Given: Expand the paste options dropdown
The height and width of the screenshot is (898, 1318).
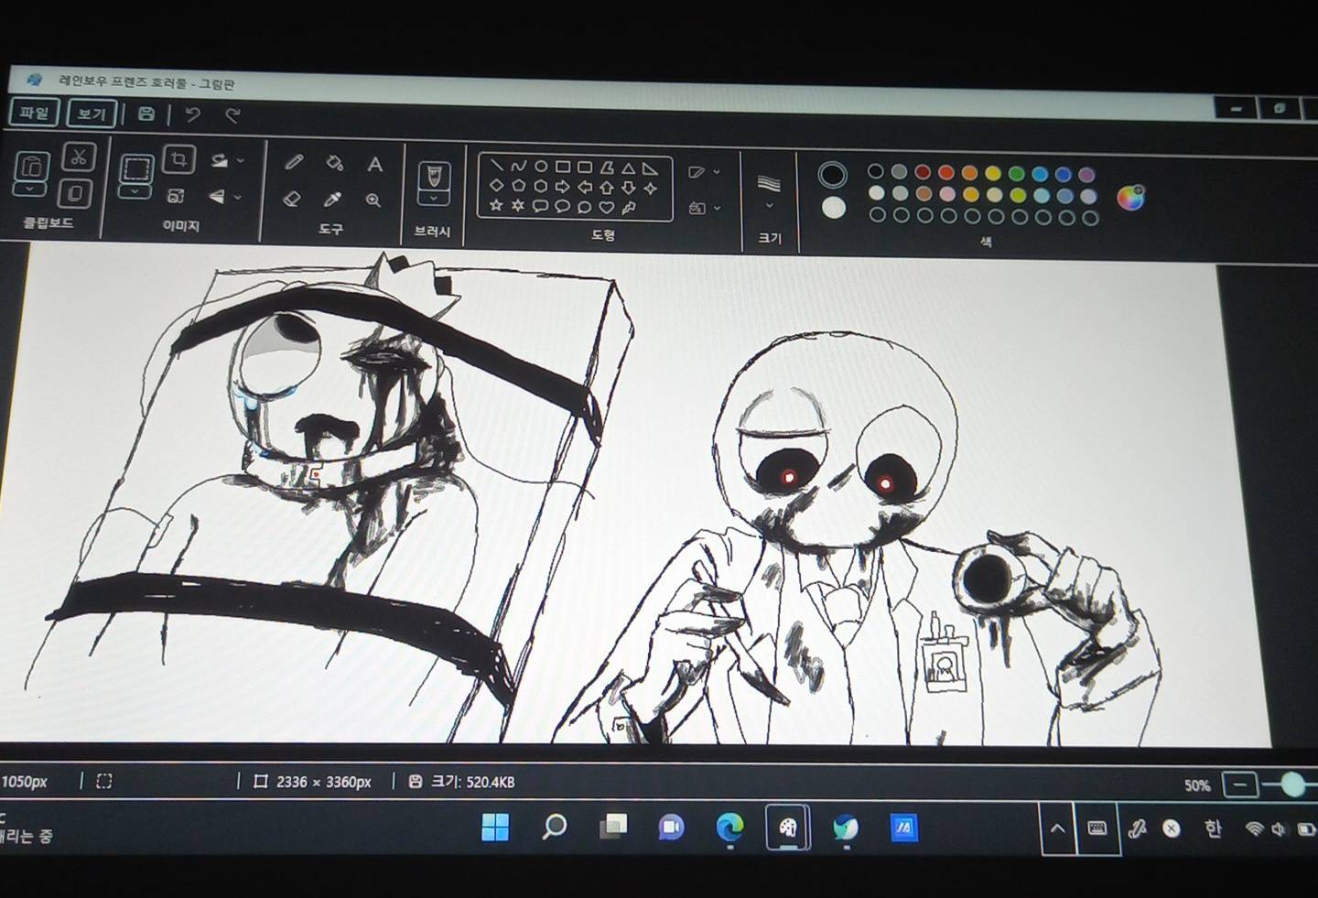Looking at the screenshot, I should (30, 189).
